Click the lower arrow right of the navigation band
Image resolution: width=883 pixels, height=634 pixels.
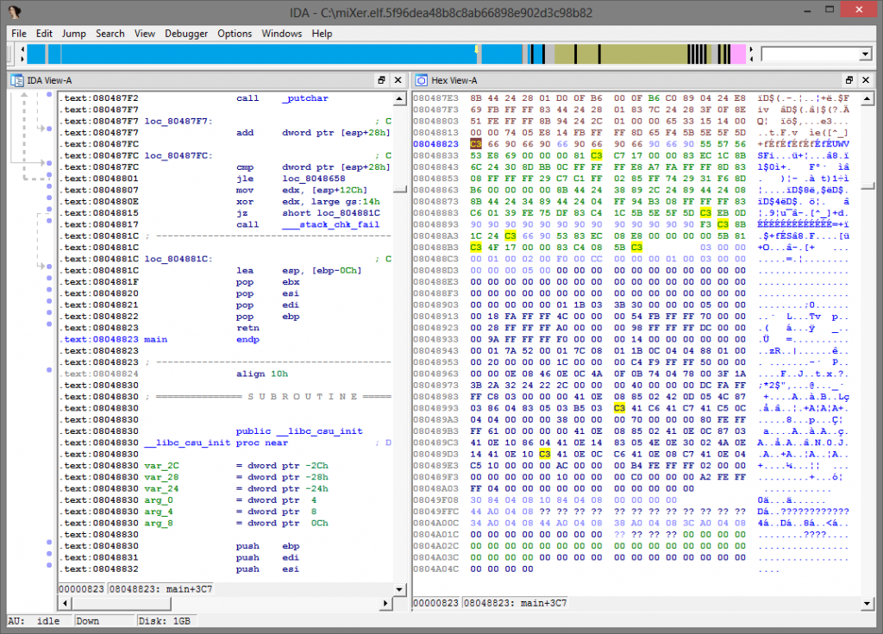(x=751, y=59)
